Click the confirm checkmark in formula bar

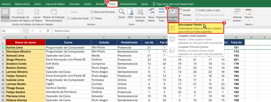click(x=40, y=31)
